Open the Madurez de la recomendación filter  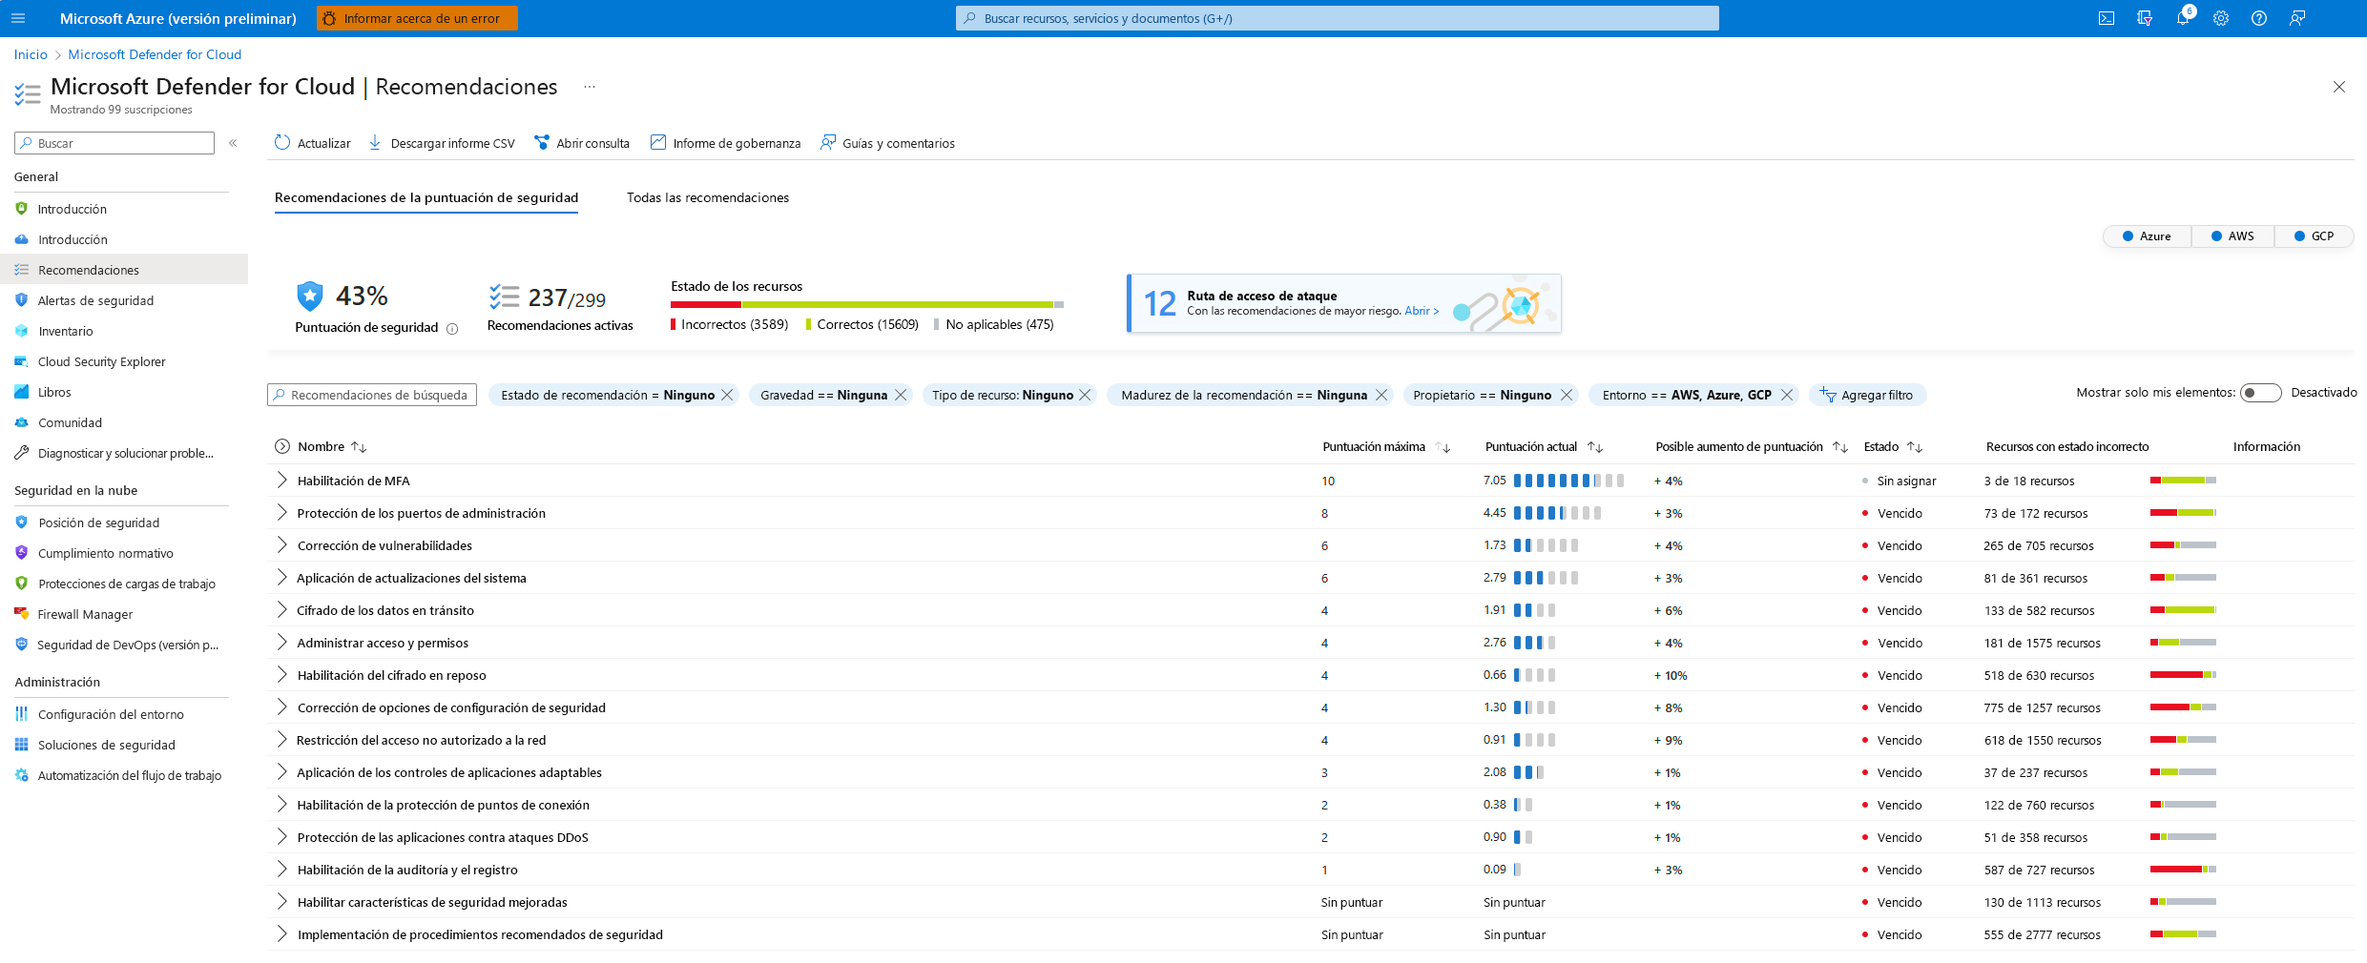coord(1244,395)
